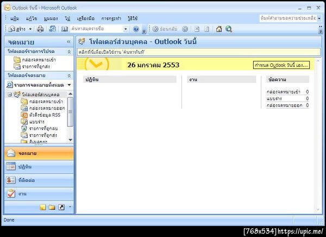The height and width of the screenshot is (237, 326).
Task: Select ตัวดึงข้อมูล RSS folder
Action: [x=41, y=115]
